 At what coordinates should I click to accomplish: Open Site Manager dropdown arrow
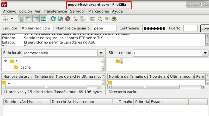tap(12, 19)
